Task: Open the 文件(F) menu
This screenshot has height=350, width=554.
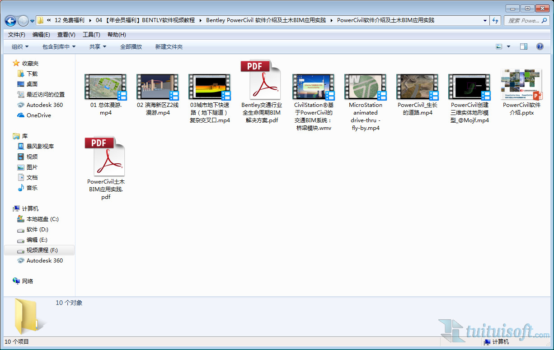Action: coord(17,35)
